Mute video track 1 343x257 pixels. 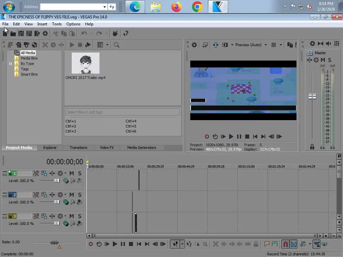point(72,173)
